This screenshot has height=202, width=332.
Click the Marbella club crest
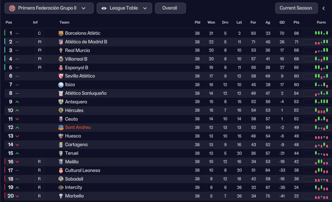pyautogui.click(x=61, y=196)
